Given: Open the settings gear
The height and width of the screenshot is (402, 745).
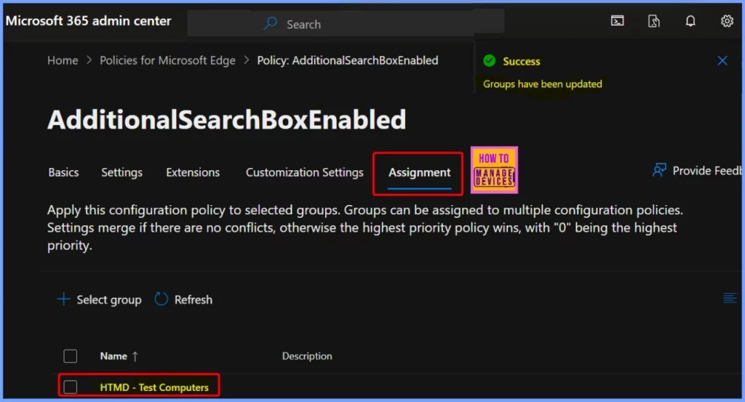Looking at the screenshot, I should [x=727, y=21].
